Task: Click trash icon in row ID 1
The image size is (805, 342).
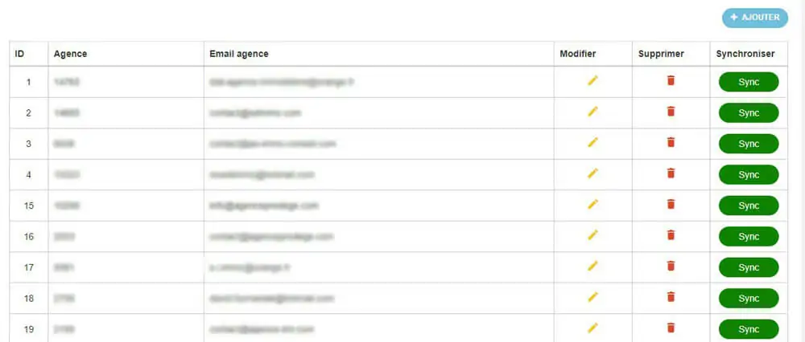Action: (x=671, y=80)
